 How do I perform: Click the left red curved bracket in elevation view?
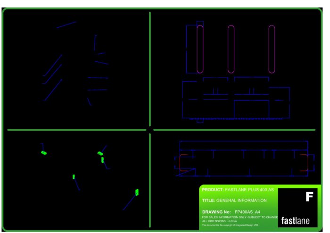click(x=183, y=163)
